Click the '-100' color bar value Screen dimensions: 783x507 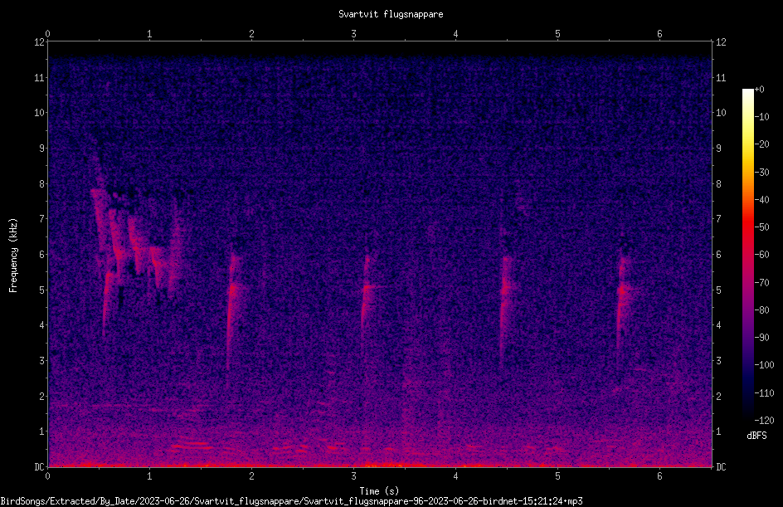[x=765, y=365]
